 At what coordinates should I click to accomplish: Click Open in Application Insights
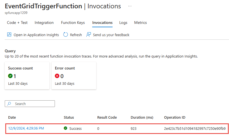36,35
